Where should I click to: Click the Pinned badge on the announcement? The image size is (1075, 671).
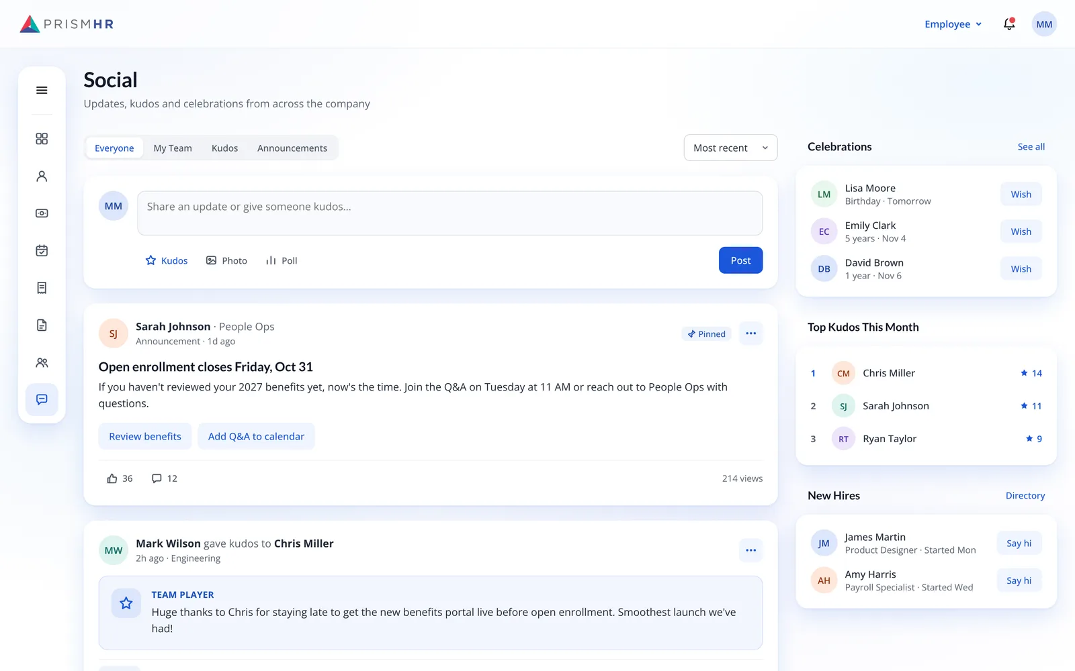pyautogui.click(x=706, y=333)
